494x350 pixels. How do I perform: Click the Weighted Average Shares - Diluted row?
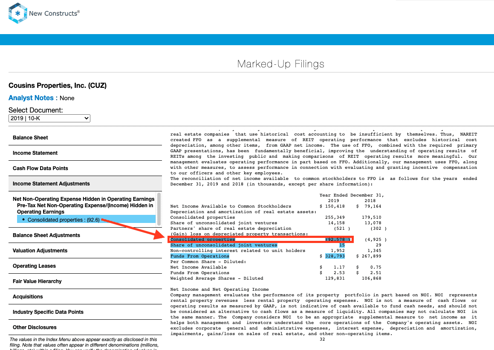point(276,278)
